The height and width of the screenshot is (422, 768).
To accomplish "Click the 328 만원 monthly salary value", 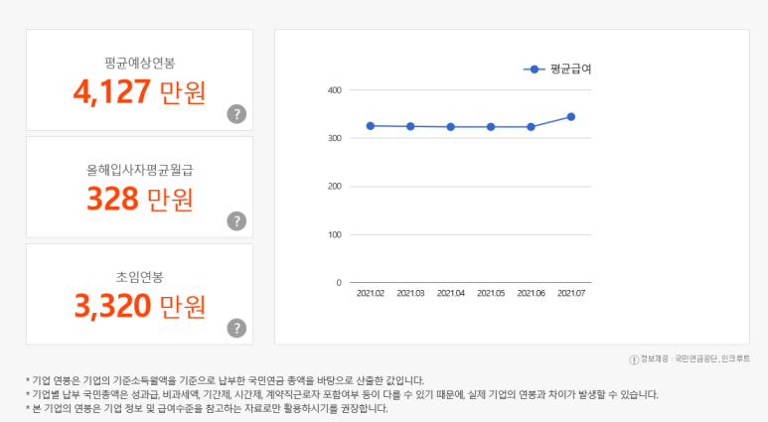I will (x=139, y=199).
